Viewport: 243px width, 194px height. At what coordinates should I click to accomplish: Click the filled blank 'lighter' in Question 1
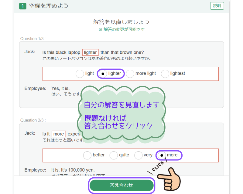(x=90, y=52)
